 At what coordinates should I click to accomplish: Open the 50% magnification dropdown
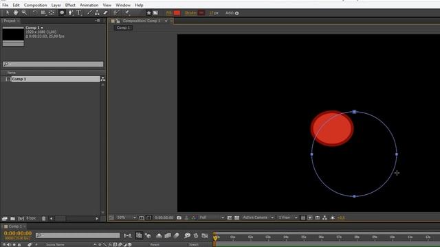point(126,217)
